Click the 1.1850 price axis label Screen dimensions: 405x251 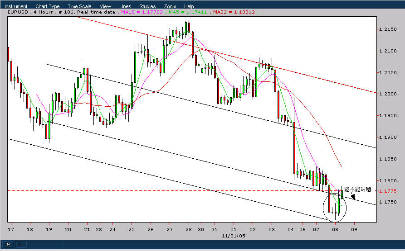coord(388,159)
